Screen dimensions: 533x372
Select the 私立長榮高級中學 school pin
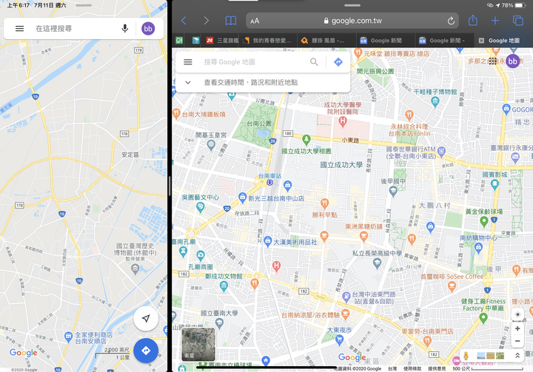point(377,263)
